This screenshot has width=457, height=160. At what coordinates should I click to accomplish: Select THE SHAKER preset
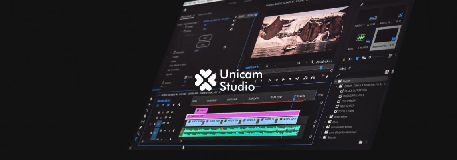(x=348, y=101)
